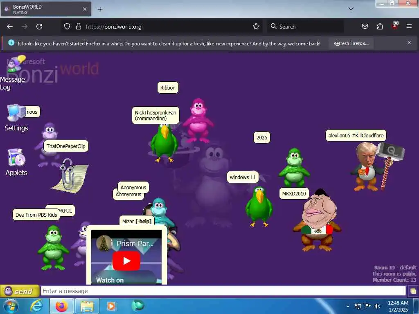The width and height of the screenshot is (419, 314).
Task: Click the blue Bonzi below Anonymous label
Action: pos(159,211)
